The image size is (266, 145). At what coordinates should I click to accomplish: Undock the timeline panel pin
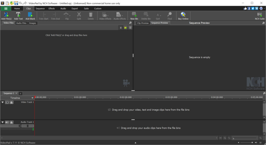pyautogui.click(x=264, y=93)
